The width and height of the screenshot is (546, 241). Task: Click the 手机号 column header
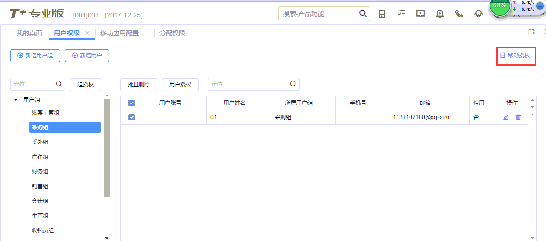(362, 103)
